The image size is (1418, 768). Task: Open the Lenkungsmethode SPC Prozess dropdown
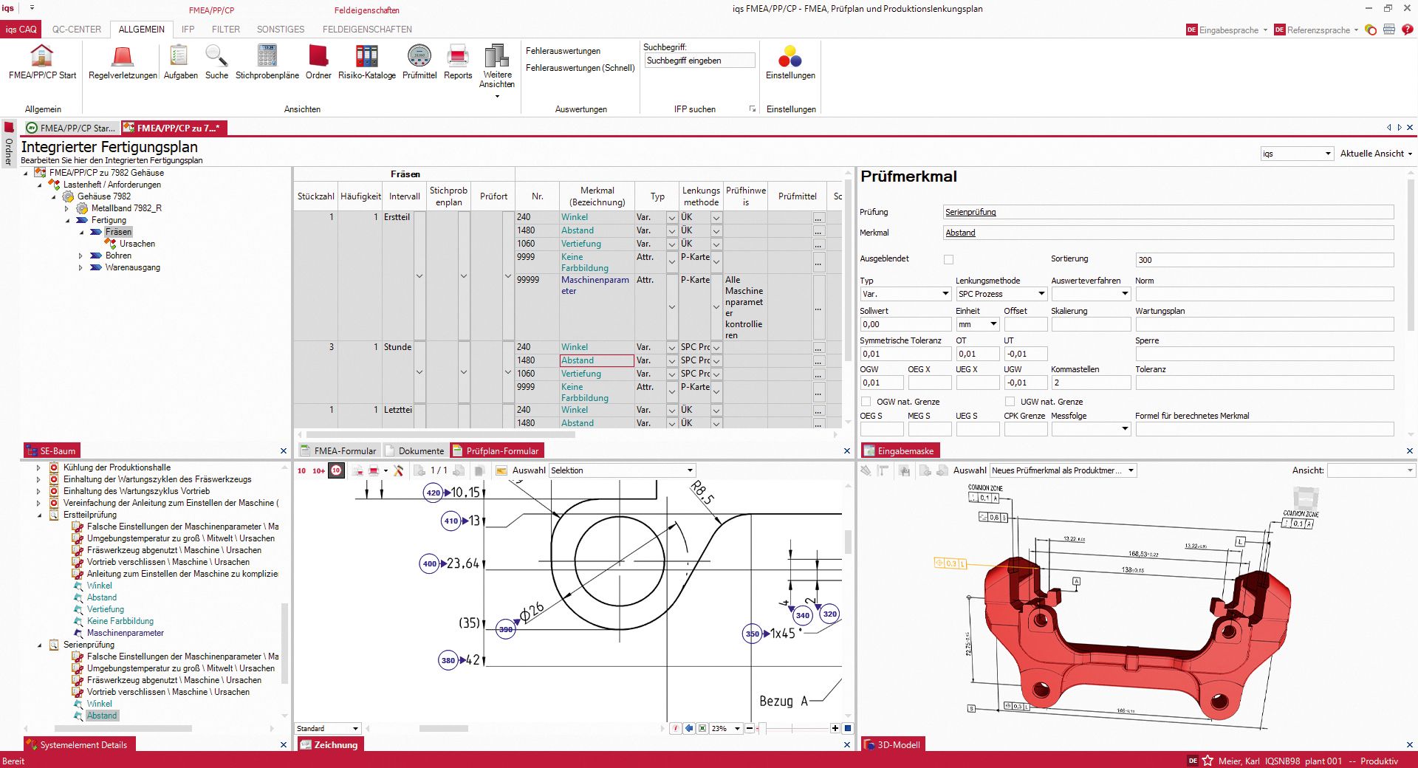pos(1040,294)
